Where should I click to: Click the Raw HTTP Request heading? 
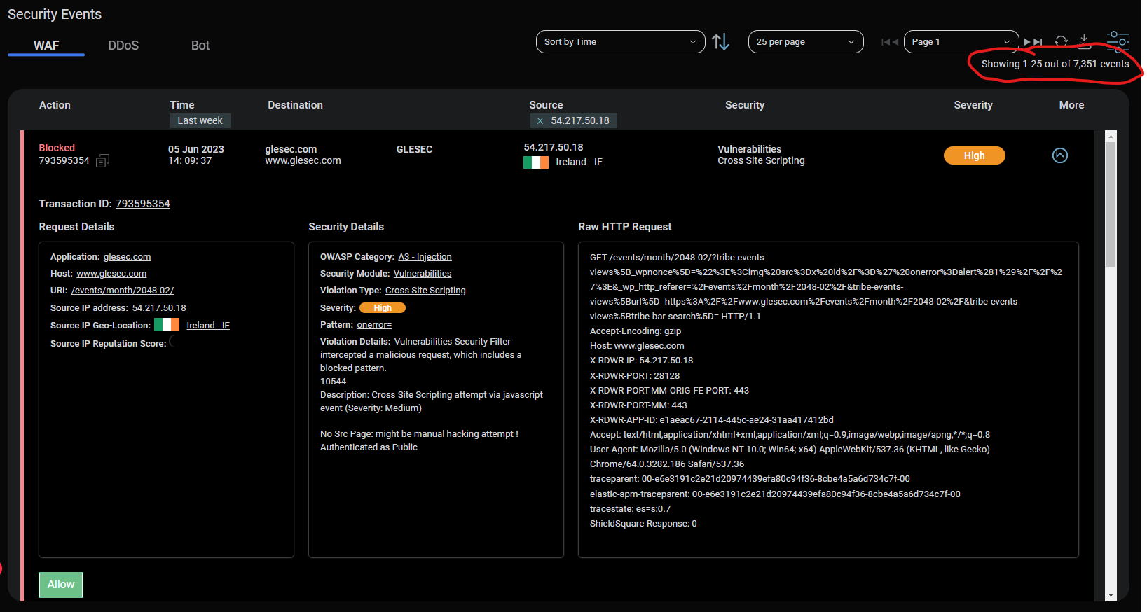[625, 227]
